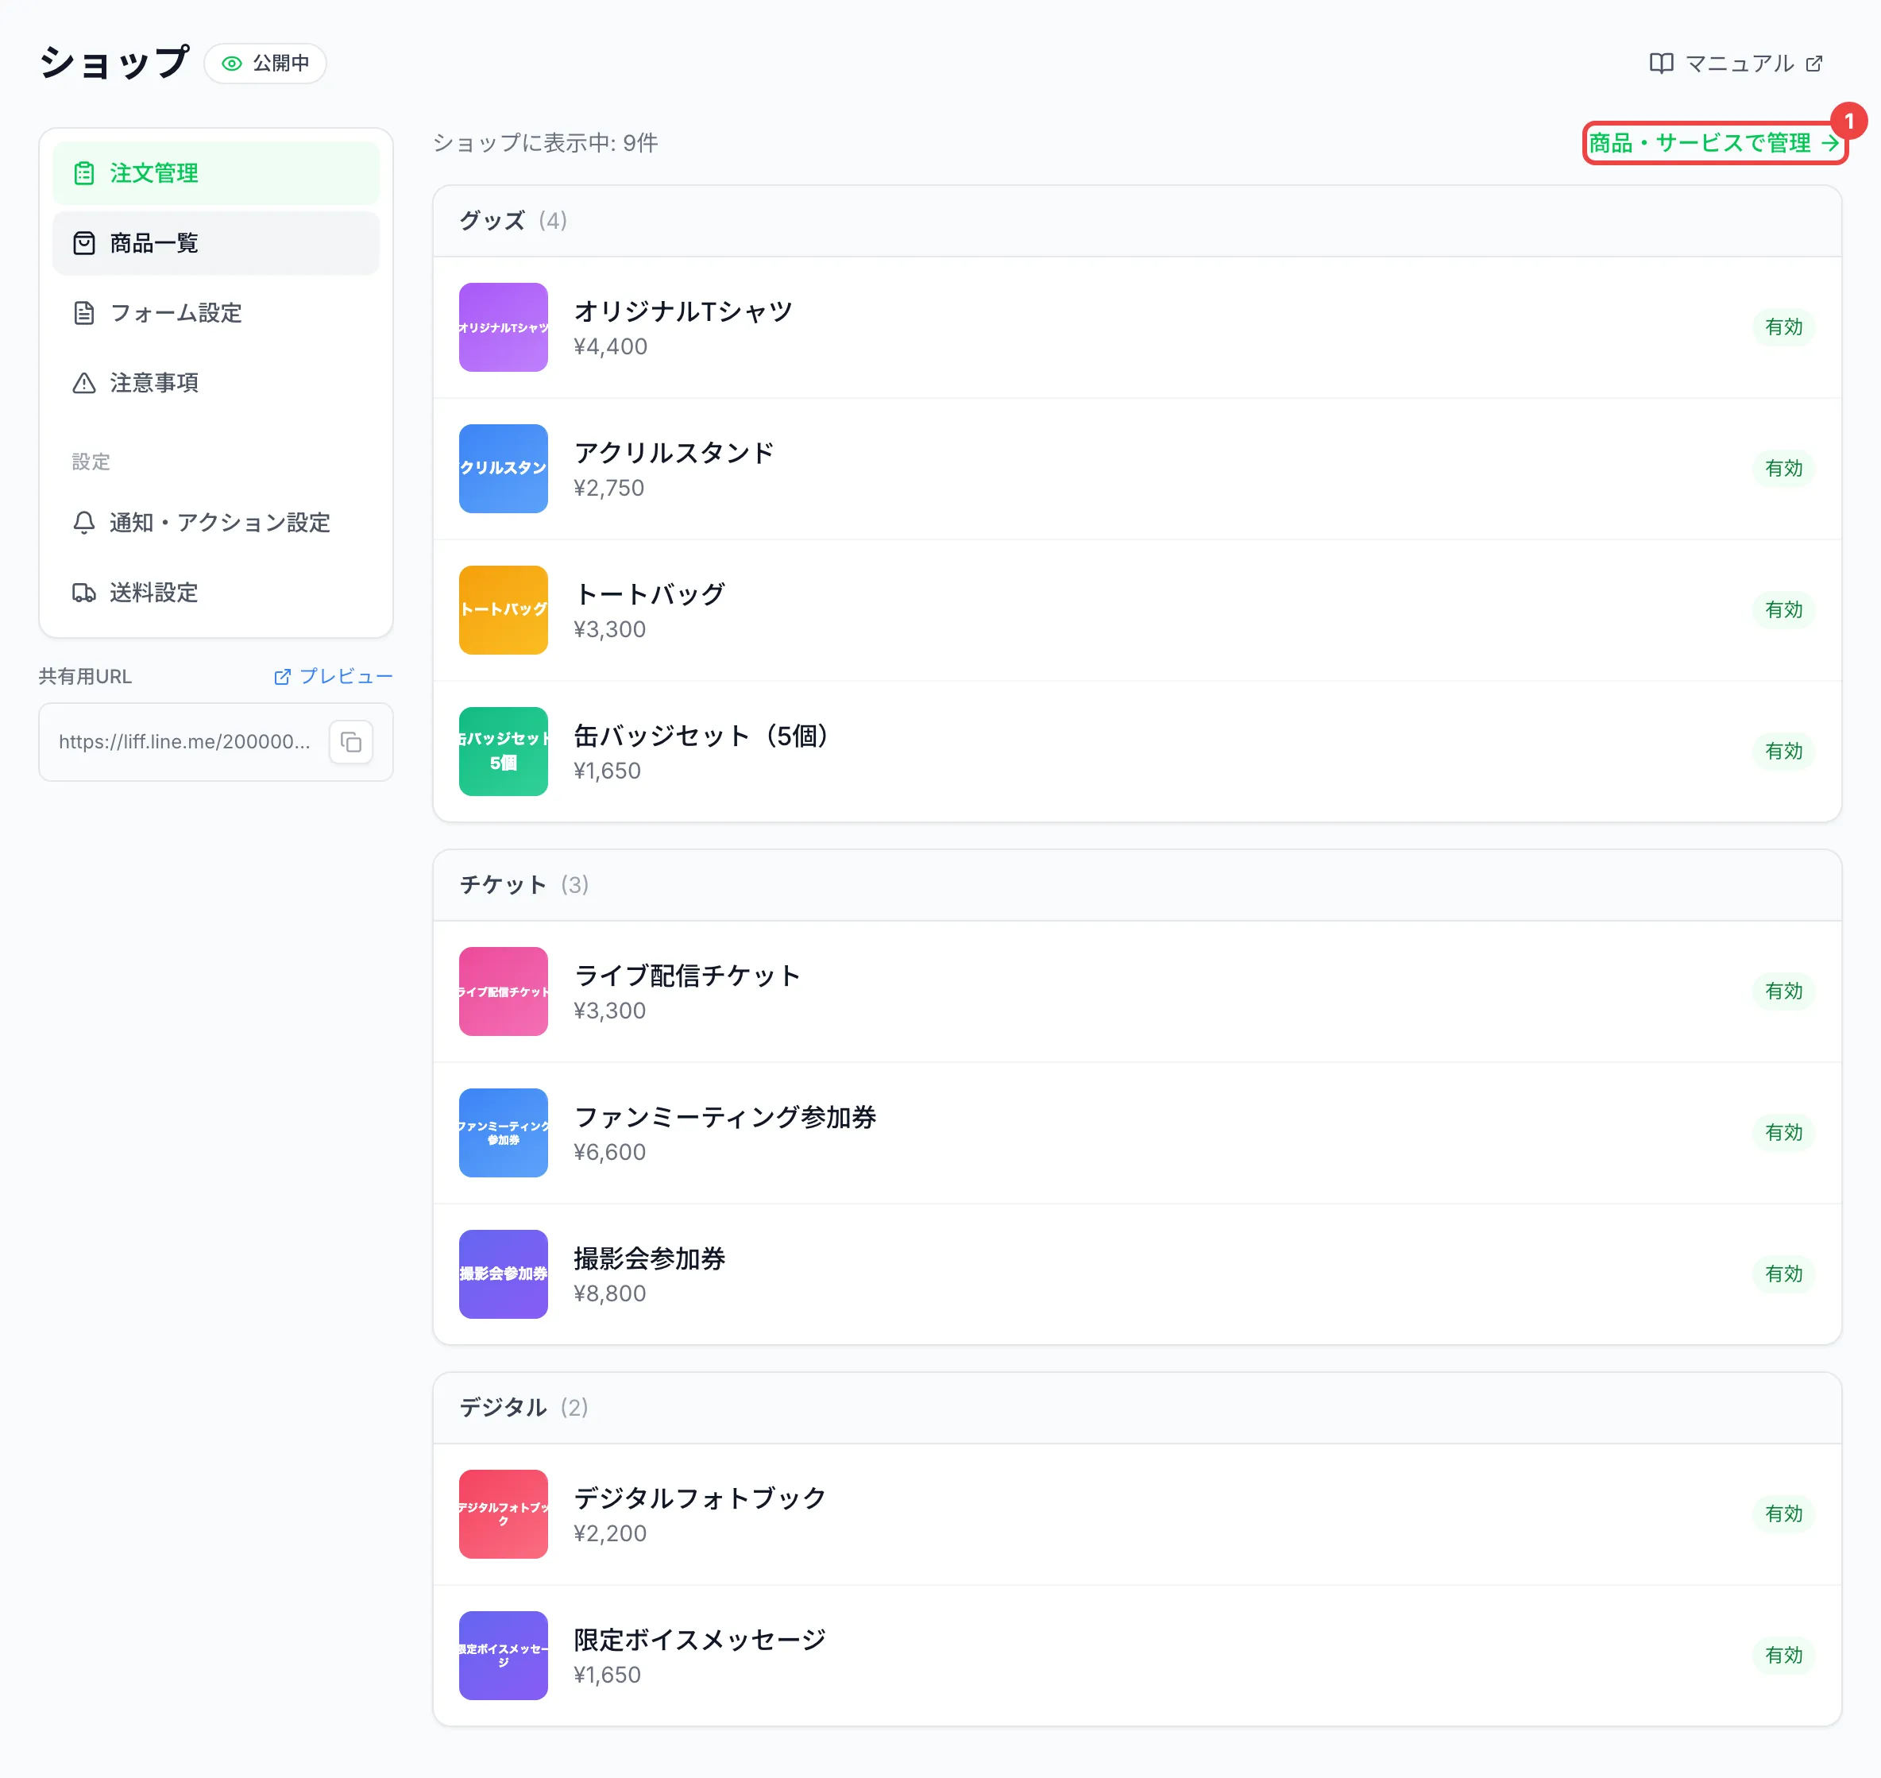Viewport: 1881px width, 1778px height.
Task: Open the プレビュー link
Action: 333,677
